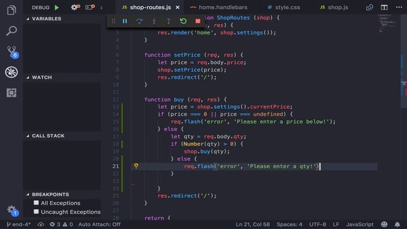Screen dimensions: 407x229
Task: Toggle the Uncaught Exceptions breakpoint checkbox
Action: pyautogui.click(x=36, y=212)
